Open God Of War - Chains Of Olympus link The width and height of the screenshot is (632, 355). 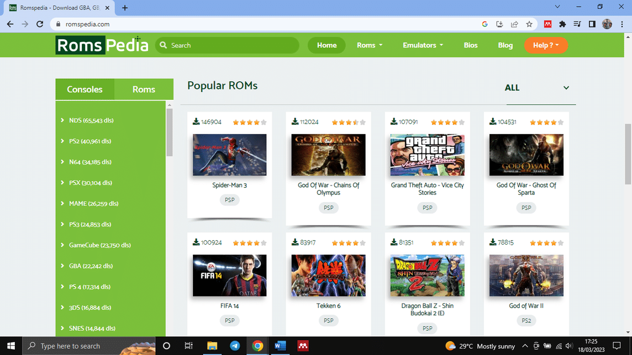tap(329, 189)
